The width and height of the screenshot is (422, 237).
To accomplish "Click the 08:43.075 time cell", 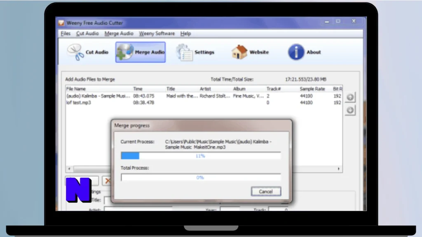I will click(143, 96).
